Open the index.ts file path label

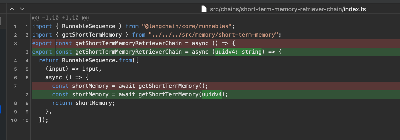coord(288,9)
